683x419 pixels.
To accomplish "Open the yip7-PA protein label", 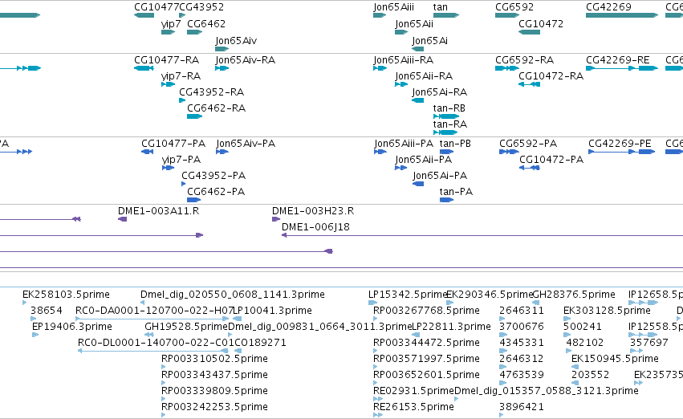I will (181, 160).
